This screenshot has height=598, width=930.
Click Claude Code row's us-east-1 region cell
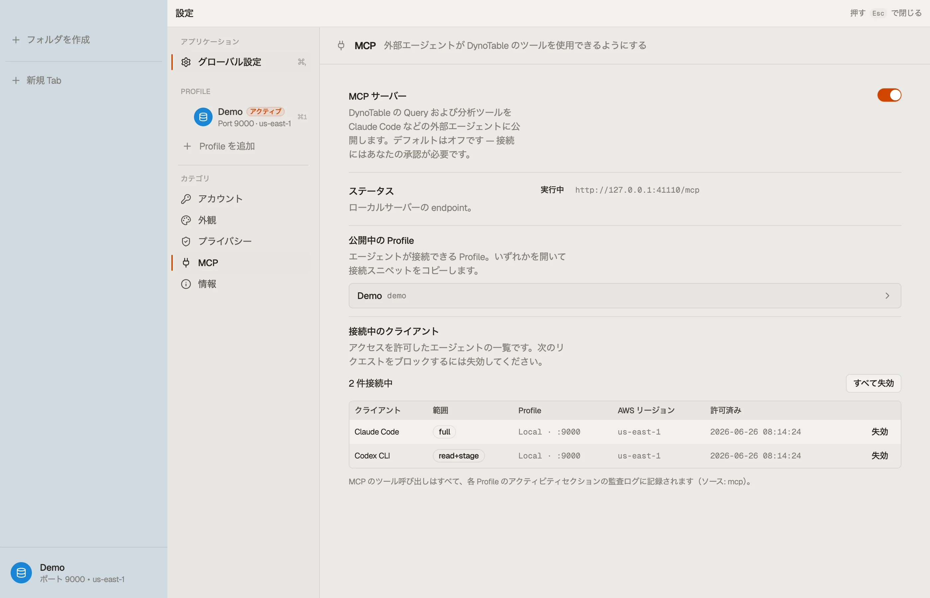click(639, 432)
